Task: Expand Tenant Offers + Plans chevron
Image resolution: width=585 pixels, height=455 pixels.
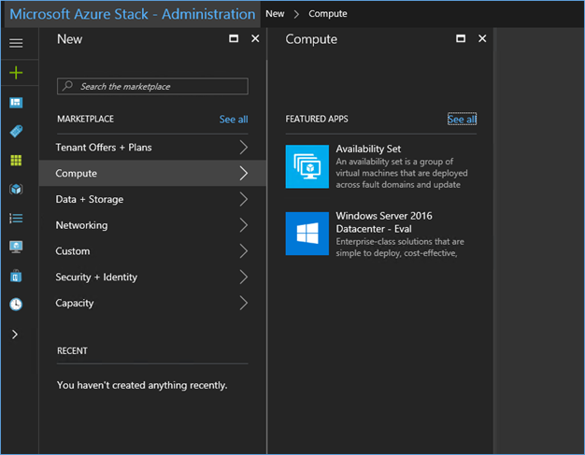Action: [244, 148]
